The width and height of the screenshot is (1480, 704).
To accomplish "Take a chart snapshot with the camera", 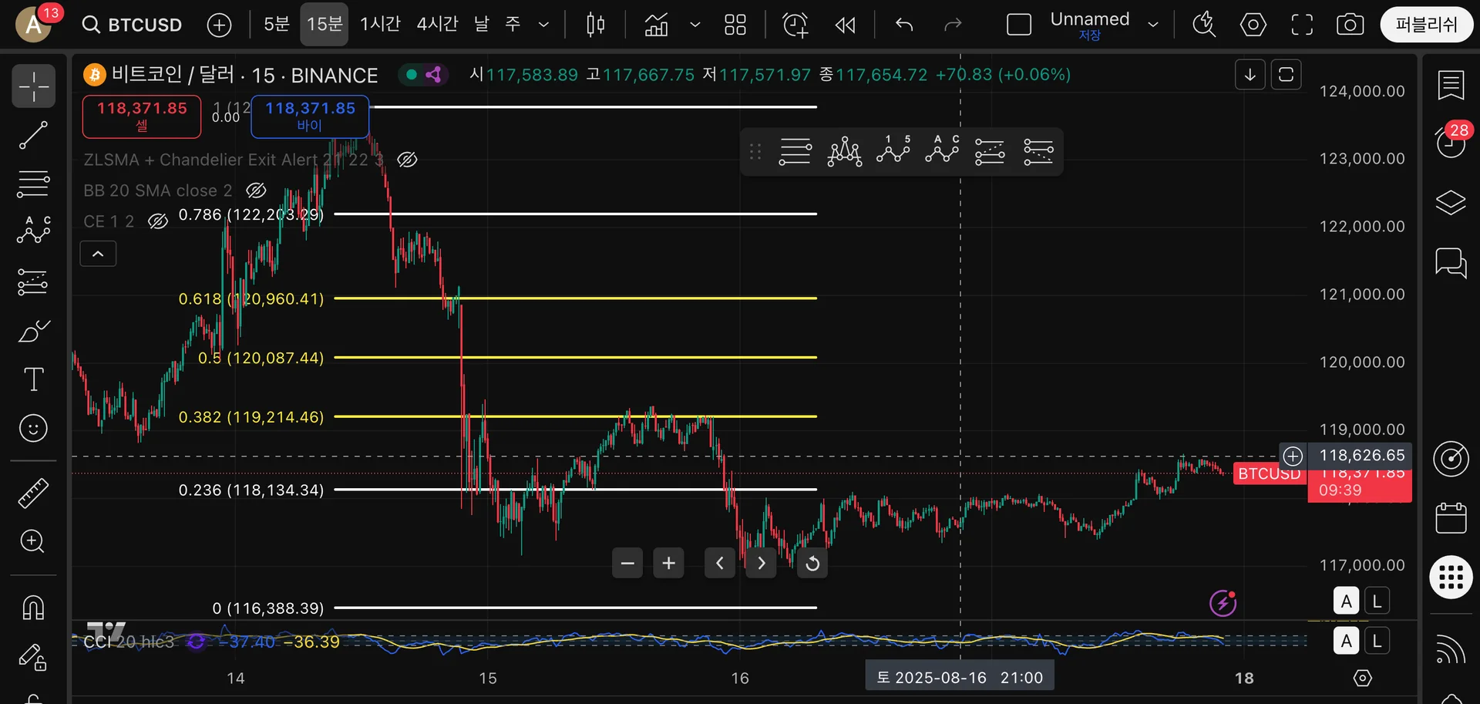I will click(x=1350, y=25).
